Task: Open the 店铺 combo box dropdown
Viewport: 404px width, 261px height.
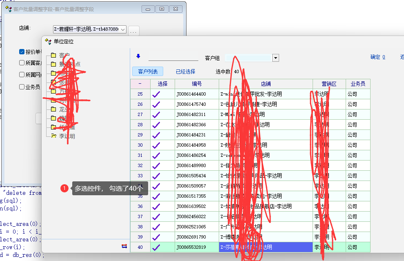Action: [x=123, y=29]
